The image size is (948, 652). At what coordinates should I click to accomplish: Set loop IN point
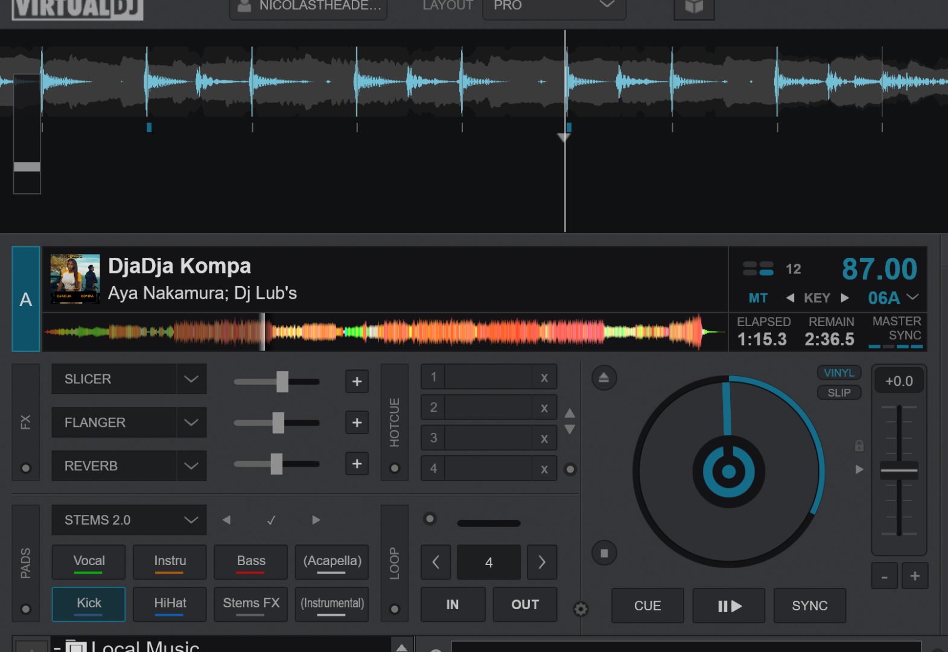[453, 604]
